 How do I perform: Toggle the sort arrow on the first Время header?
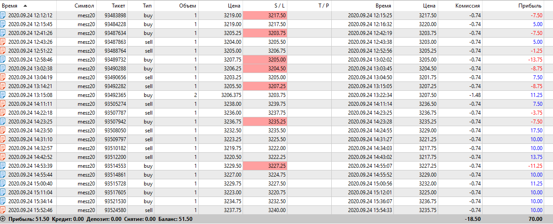coord(24,6)
